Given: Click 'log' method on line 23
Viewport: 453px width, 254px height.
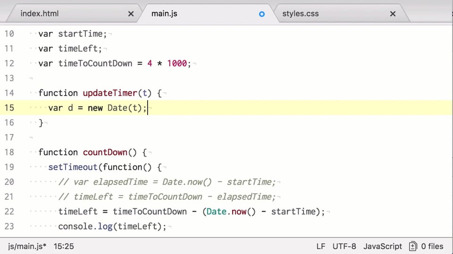Looking at the screenshot, I should pyautogui.click(x=105, y=226).
